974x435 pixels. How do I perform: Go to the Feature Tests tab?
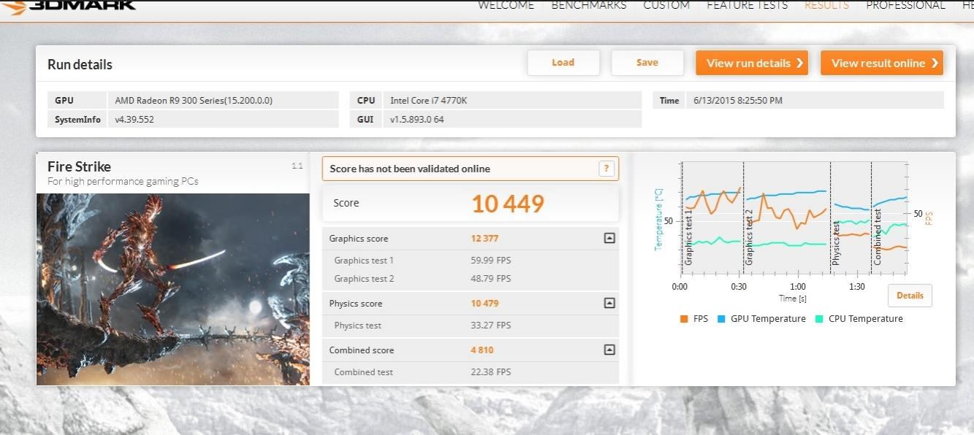coord(747,5)
